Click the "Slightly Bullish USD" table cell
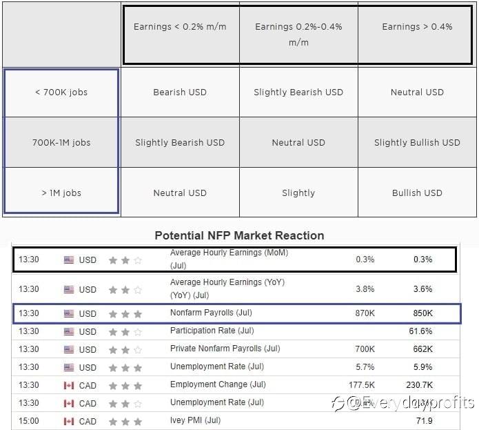 (x=417, y=143)
